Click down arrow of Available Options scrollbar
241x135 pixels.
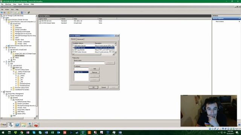[115, 52]
